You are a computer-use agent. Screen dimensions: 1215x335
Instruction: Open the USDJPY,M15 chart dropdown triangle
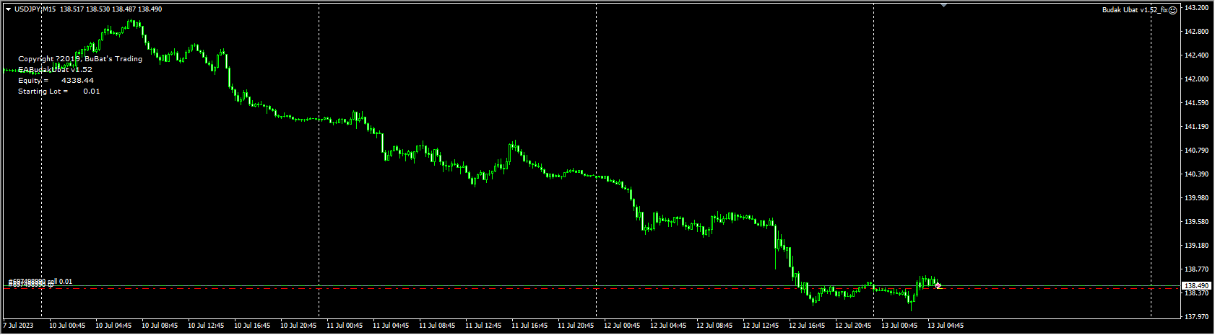click(8, 9)
